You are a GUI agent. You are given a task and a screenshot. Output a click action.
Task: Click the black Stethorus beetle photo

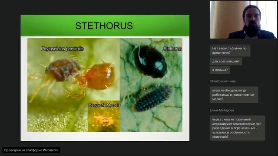pyautogui.click(x=150, y=61)
